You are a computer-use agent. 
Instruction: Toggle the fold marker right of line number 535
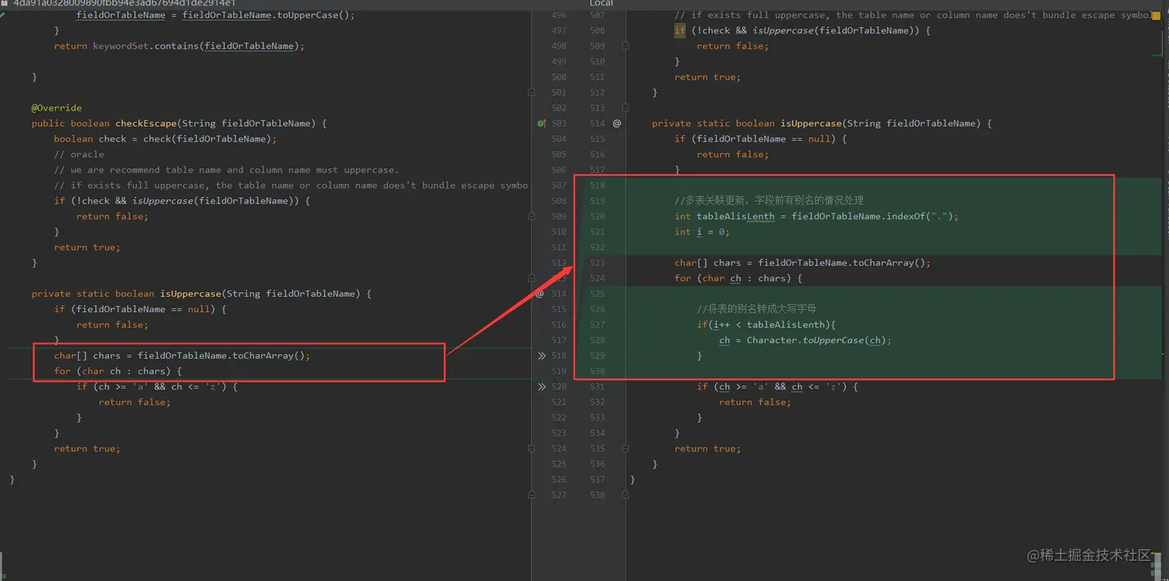[625, 448]
